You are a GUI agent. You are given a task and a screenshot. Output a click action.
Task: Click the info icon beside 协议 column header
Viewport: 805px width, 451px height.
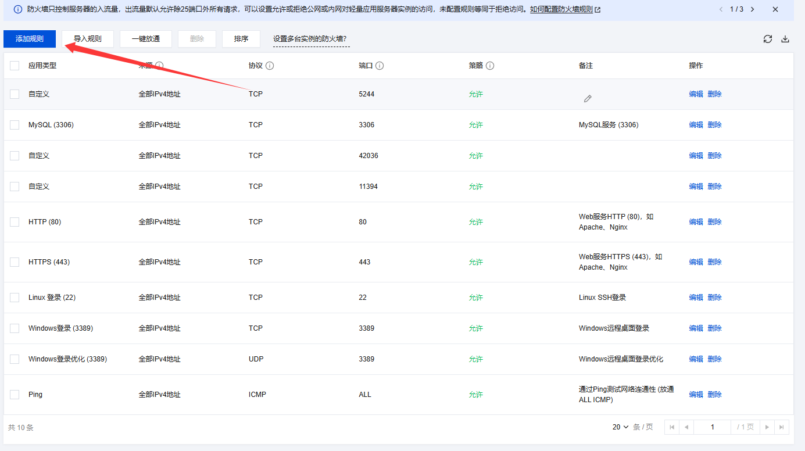tap(270, 65)
